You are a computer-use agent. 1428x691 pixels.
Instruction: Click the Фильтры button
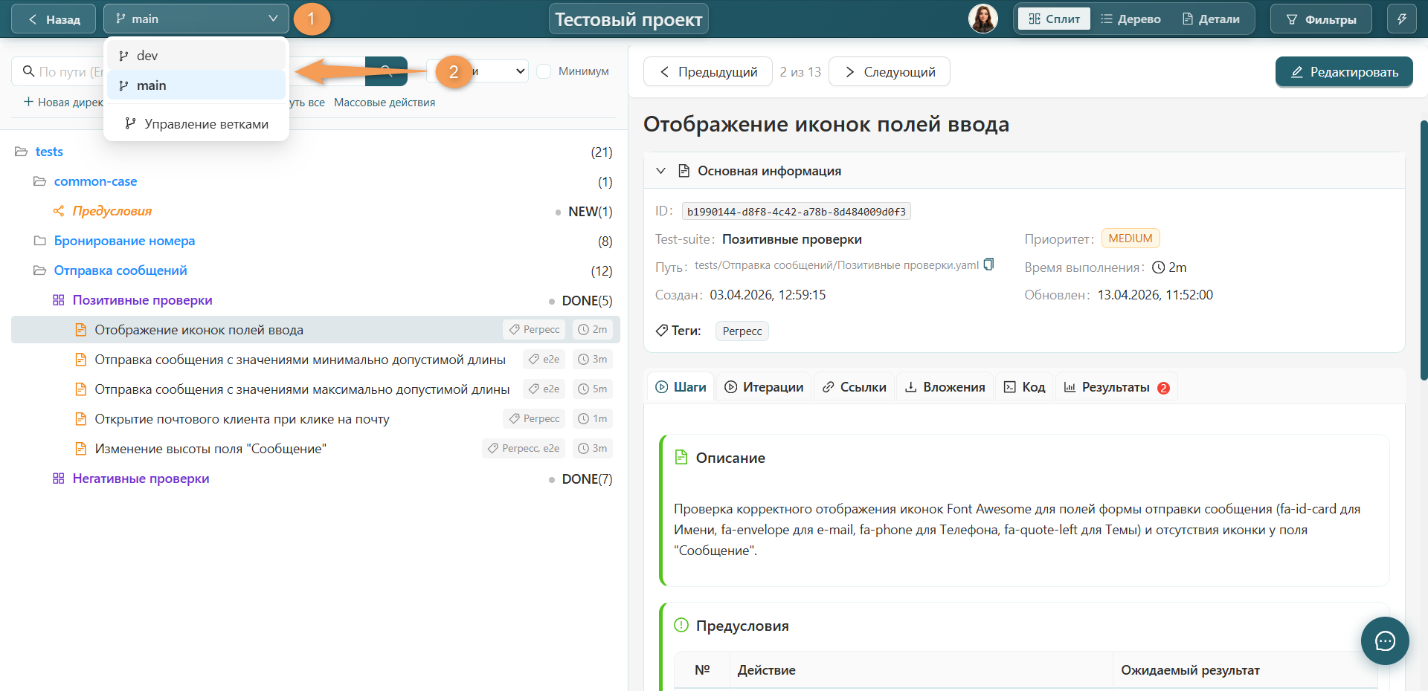1322,19
